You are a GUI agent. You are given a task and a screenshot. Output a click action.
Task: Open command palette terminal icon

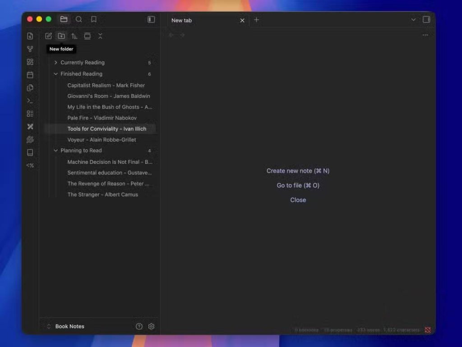pos(30,100)
